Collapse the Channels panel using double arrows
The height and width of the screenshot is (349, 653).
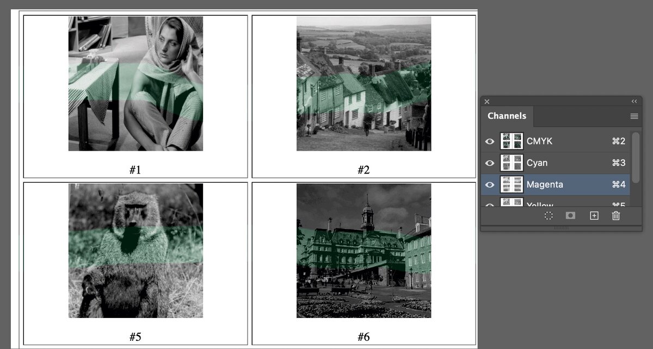pos(634,102)
